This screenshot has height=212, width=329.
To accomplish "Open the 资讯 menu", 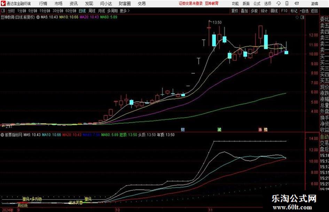I will (74, 3).
